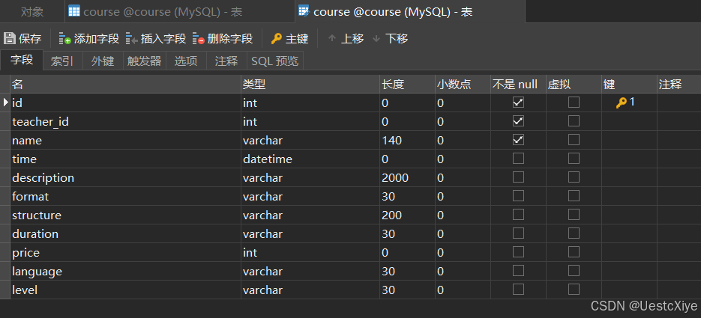The width and height of the screenshot is (701, 318).
Task: Click the Add Field (添加字段) icon
Action: coord(65,39)
